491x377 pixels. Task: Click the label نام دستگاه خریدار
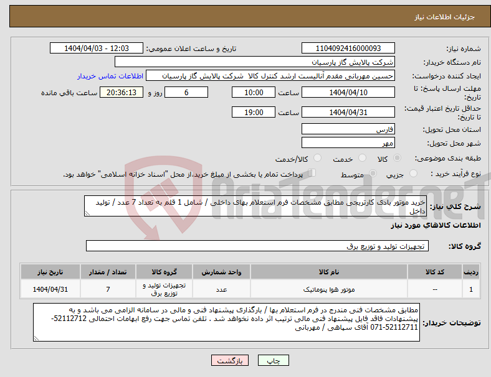(452, 62)
